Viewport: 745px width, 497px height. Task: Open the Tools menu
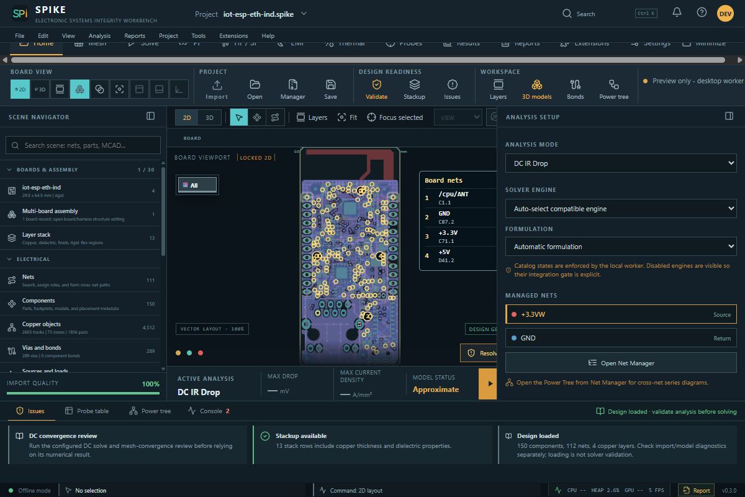pos(198,35)
